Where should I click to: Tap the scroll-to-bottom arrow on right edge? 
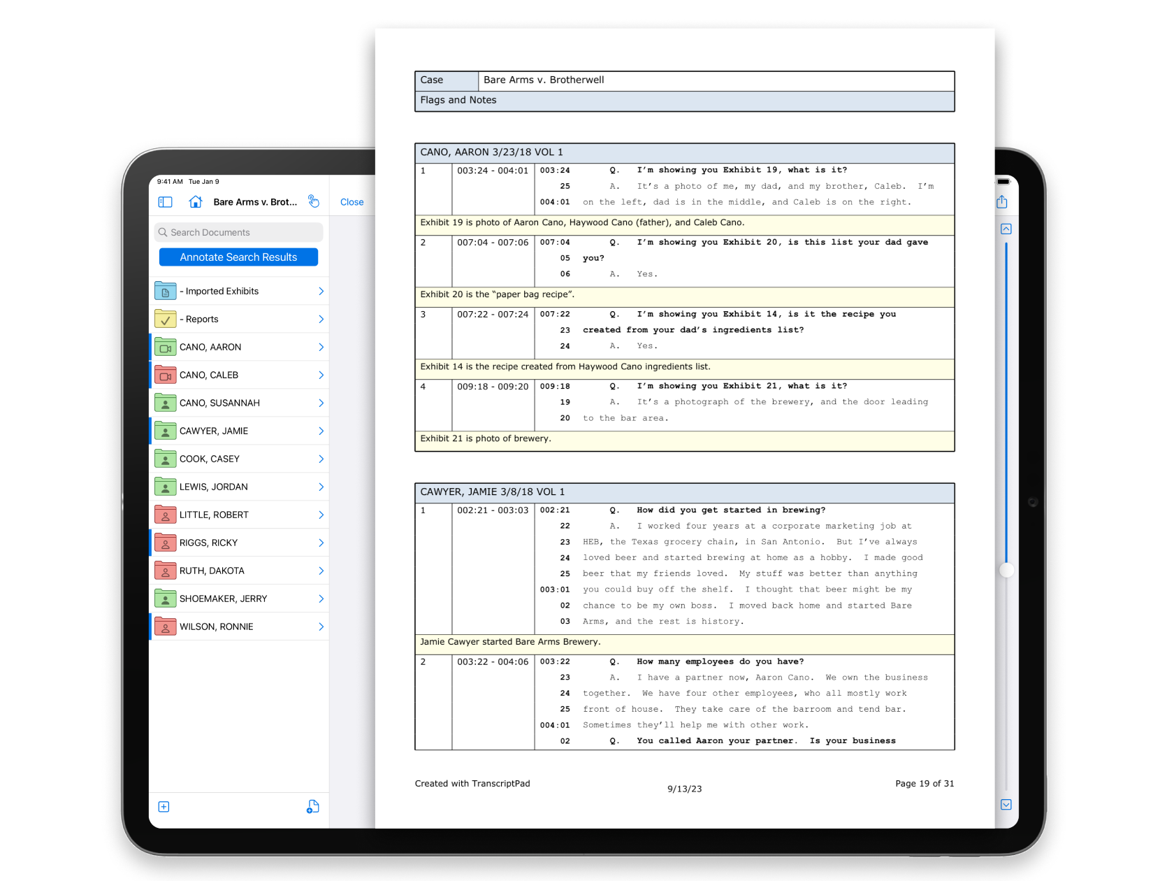click(x=1006, y=804)
